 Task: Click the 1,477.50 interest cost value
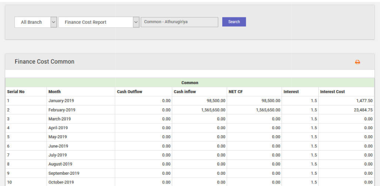363,101
